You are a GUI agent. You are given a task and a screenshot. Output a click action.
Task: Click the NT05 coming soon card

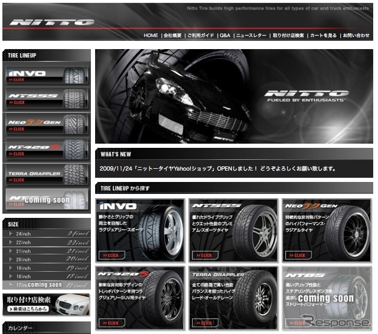[327, 298]
